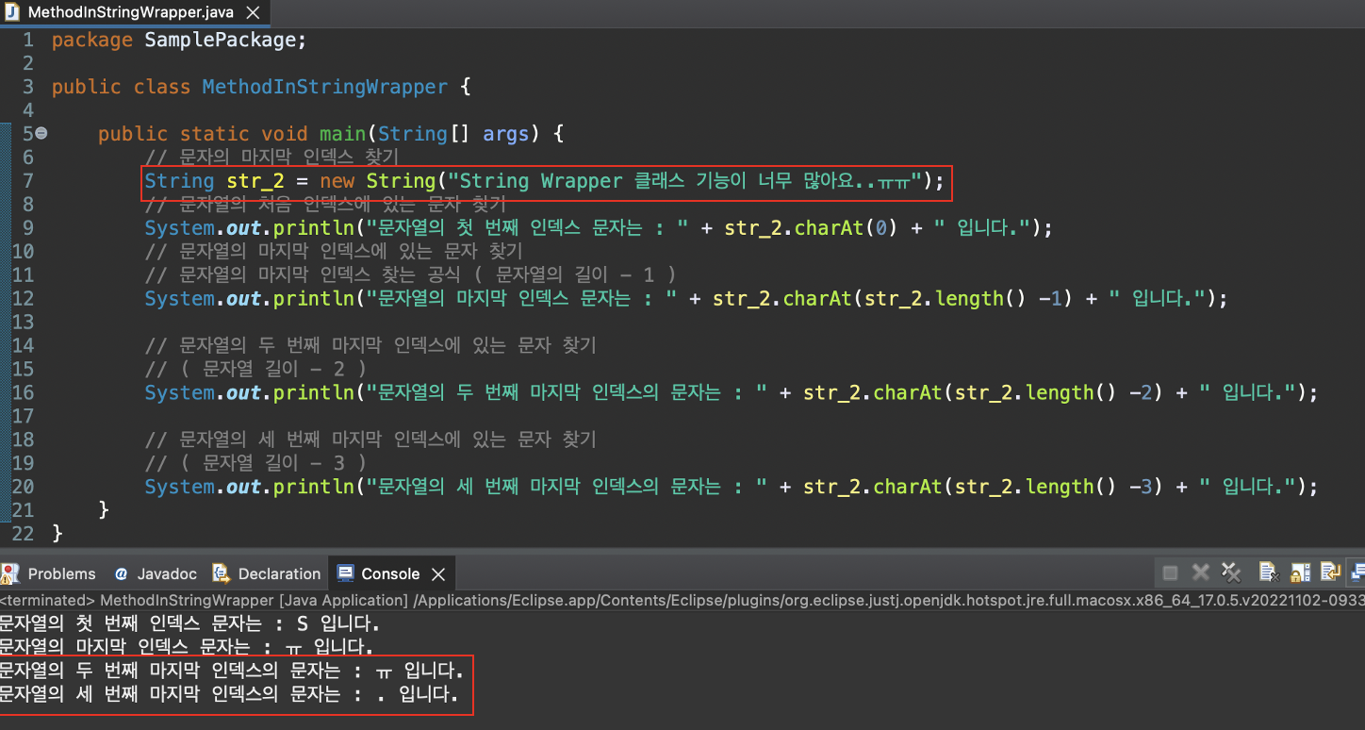Click console output line ending 'S 입니다.'
Viewport: 1365px width, 730px height.
click(189, 624)
